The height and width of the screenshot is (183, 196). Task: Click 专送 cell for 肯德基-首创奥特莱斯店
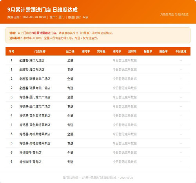(x=70, y=125)
